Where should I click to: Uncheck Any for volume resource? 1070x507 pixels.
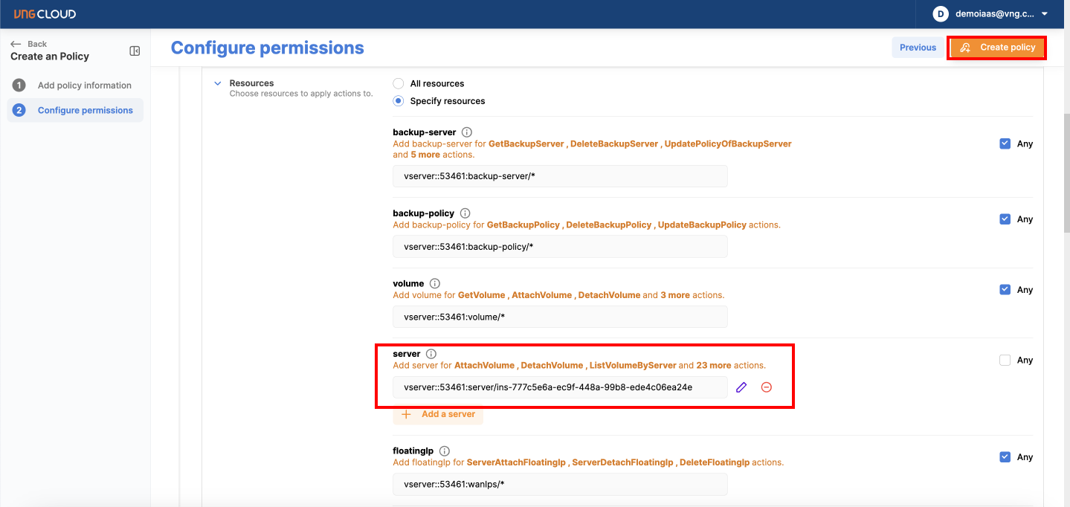point(1005,290)
